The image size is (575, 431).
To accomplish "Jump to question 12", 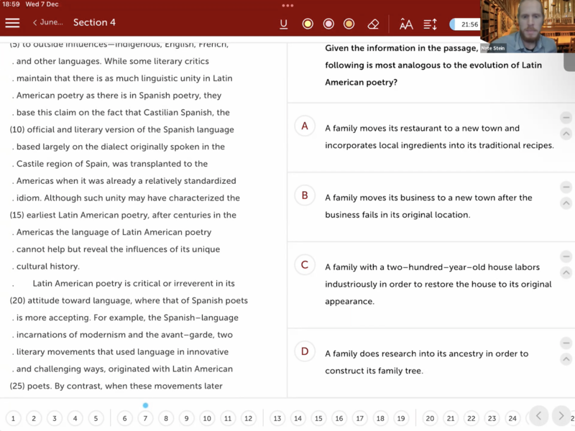I will [x=248, y=418].
